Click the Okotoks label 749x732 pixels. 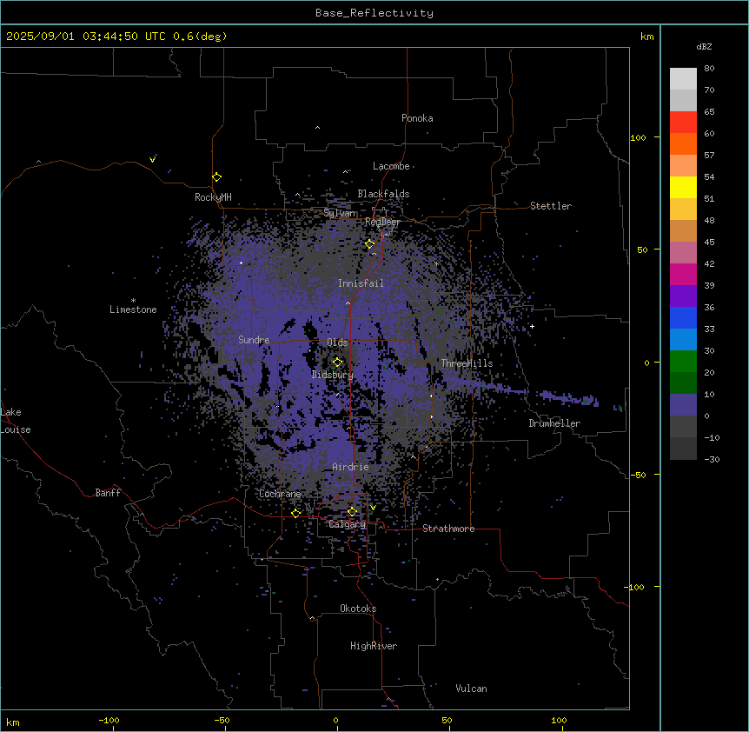click(358, 609)
